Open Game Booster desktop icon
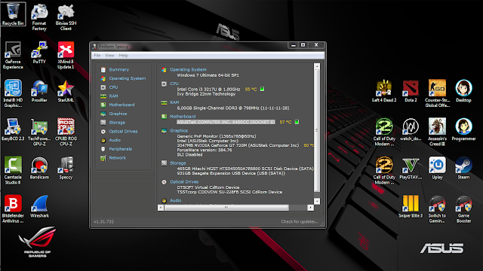Viewport: 483px width, 271px height. 463,209
